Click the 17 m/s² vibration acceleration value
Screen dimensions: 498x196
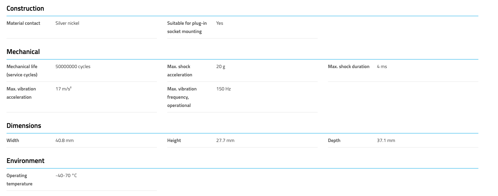pos(63,89)
